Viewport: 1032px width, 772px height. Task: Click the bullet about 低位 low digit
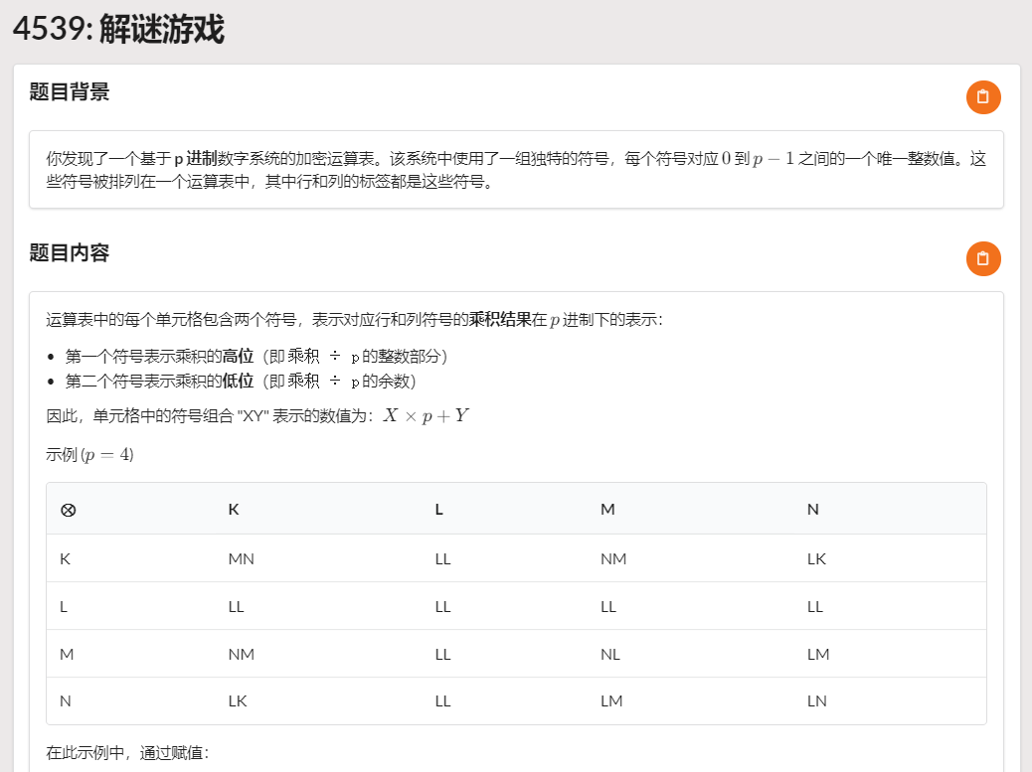(241, 381)
